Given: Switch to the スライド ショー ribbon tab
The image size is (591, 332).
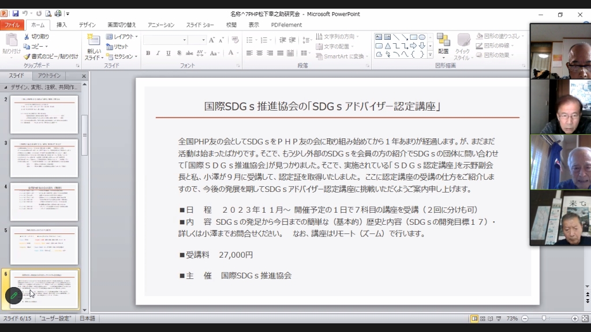Looking at the screenshot, I should pos(200,25).
